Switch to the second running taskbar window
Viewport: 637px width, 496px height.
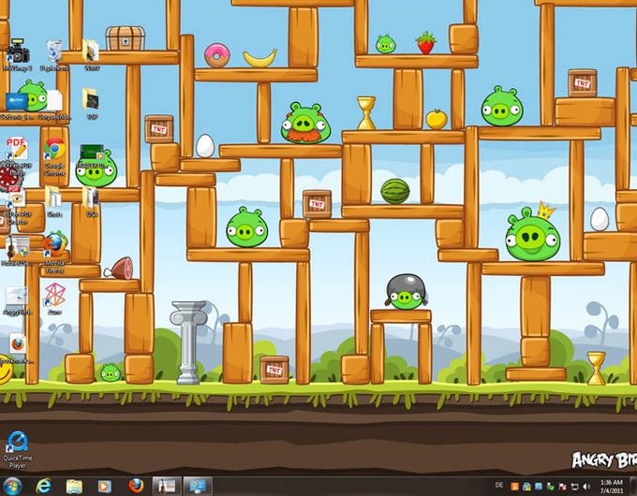click(x=198, y=486)
